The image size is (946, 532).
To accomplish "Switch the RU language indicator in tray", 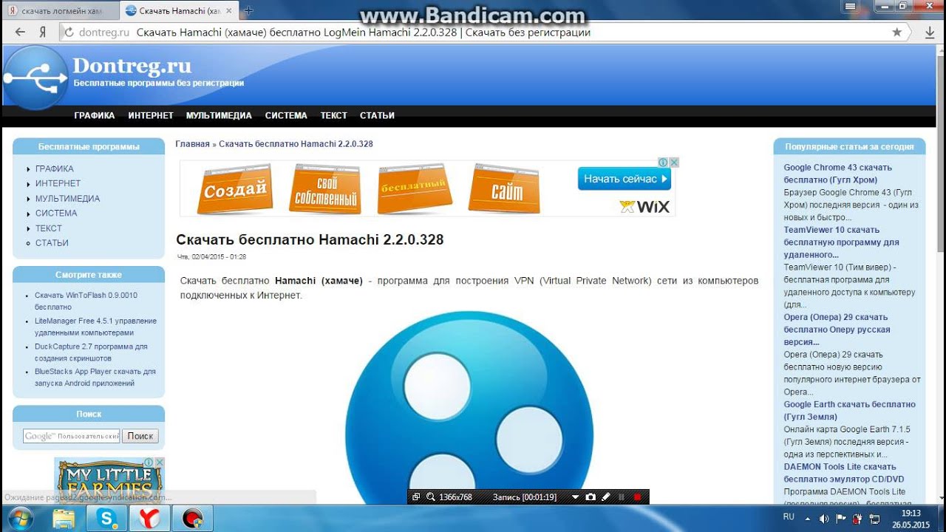I will (x=789, y=517).
